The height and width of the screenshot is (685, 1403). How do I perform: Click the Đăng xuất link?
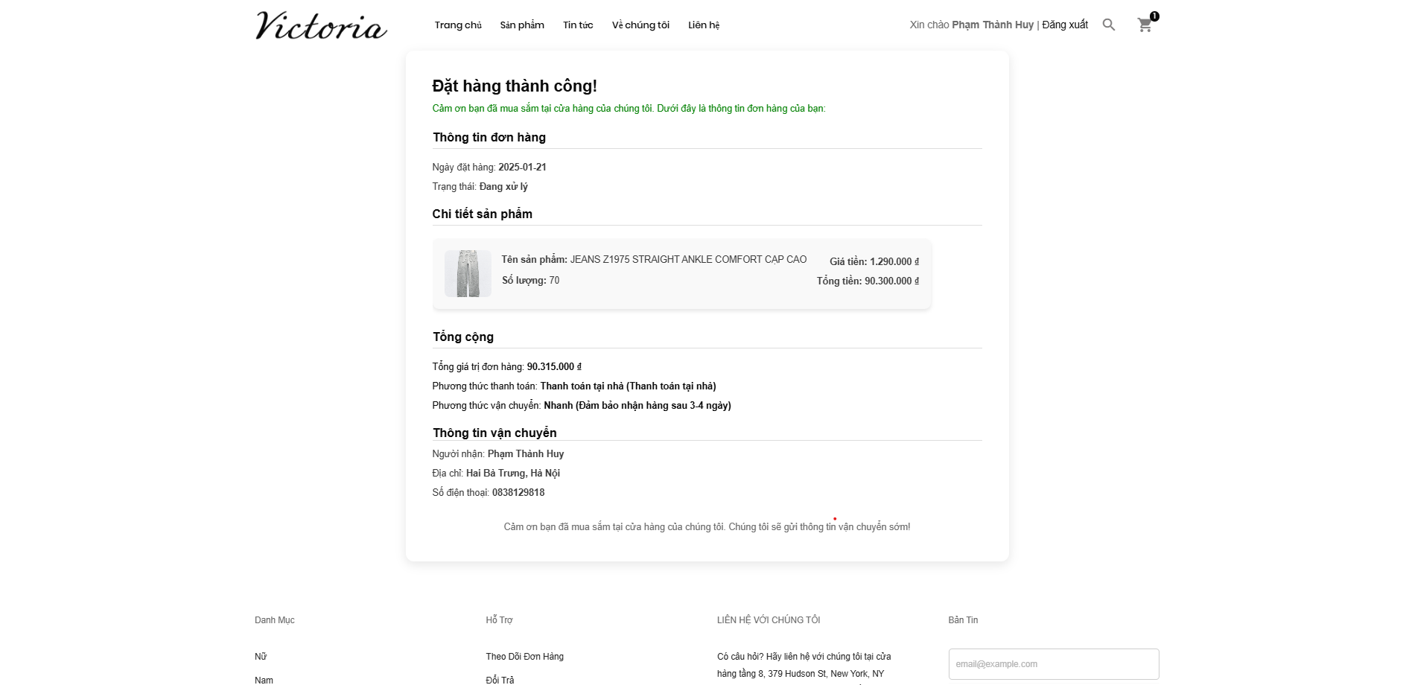click(x=1065, y=25)
